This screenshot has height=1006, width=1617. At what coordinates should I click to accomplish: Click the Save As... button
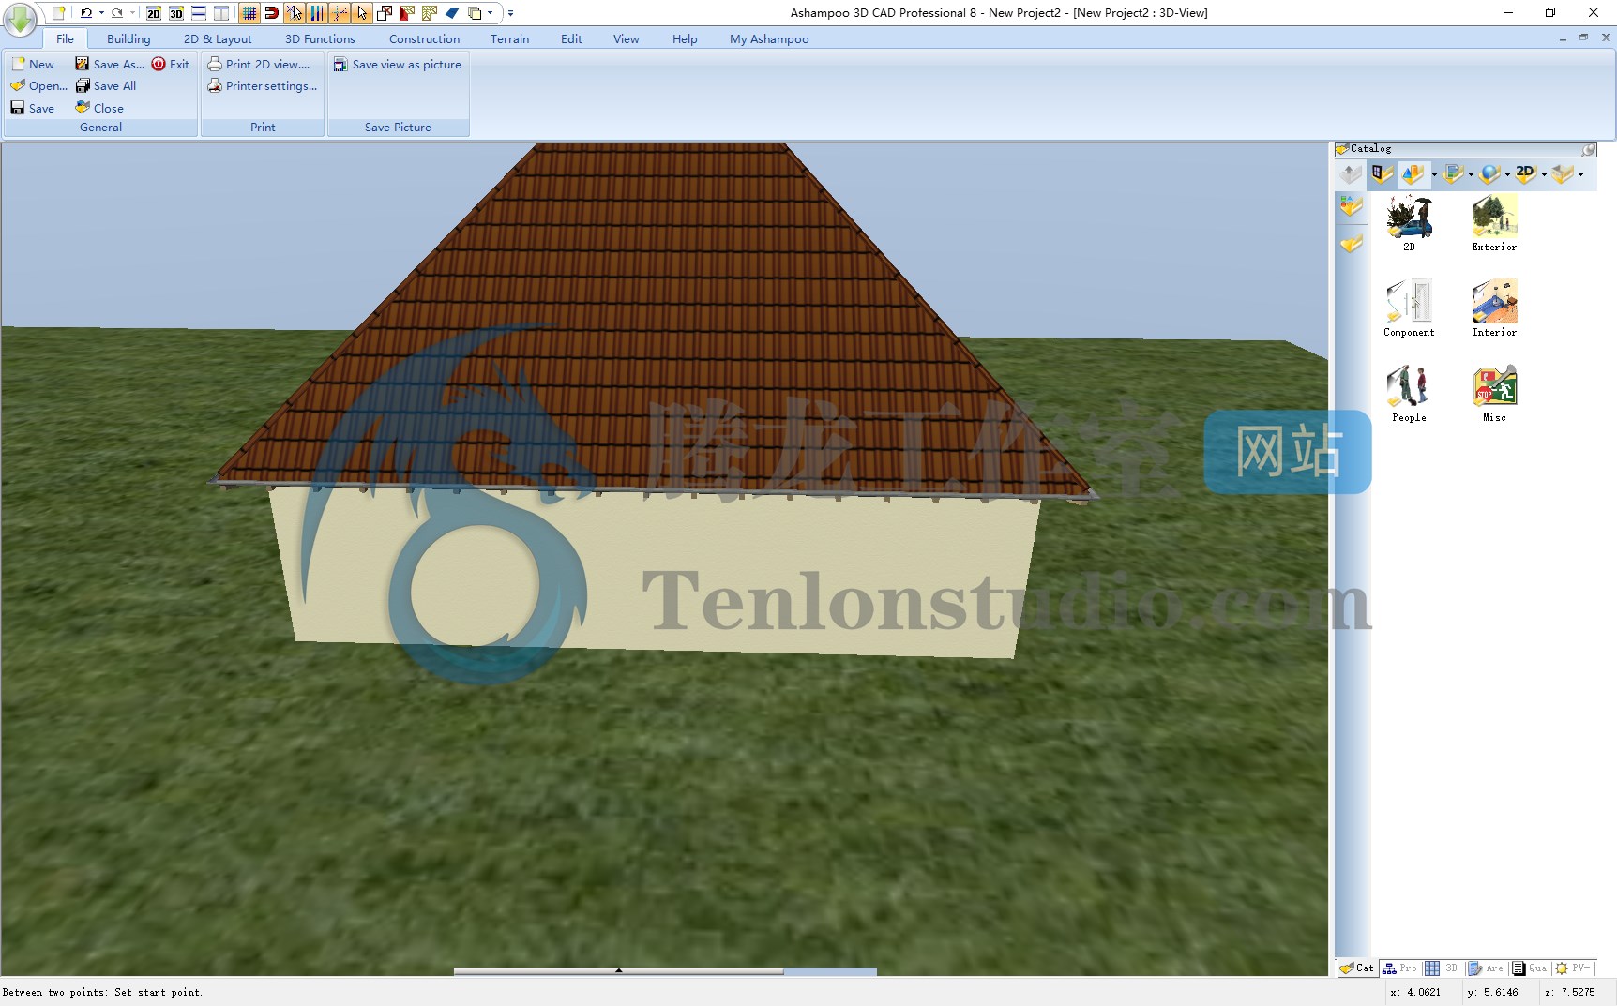(110, 64)
